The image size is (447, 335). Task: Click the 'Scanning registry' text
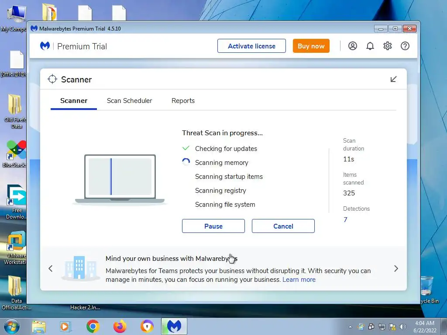coord(220,190)
